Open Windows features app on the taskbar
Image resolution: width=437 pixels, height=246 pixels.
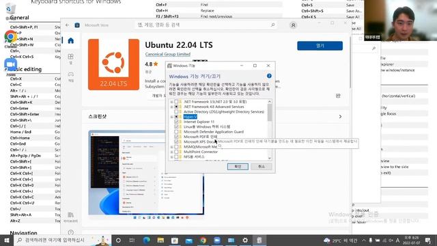pyautogui.click(x=259, y=240)
